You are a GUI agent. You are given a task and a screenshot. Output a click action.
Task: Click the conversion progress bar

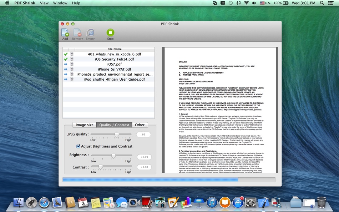pyautogui.click(x=169, y=180)
